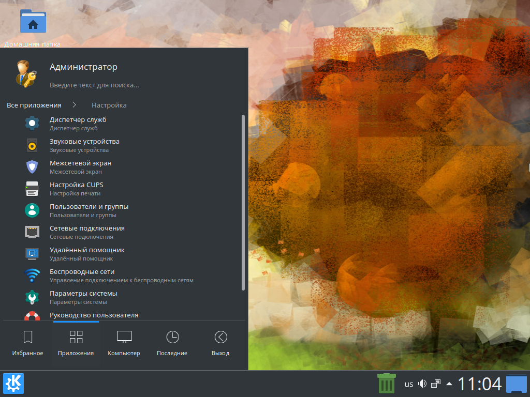The width and height of the screenshot is (530, 397).
Task: Open Руководство пользователя entry
Action: (94, 315)
